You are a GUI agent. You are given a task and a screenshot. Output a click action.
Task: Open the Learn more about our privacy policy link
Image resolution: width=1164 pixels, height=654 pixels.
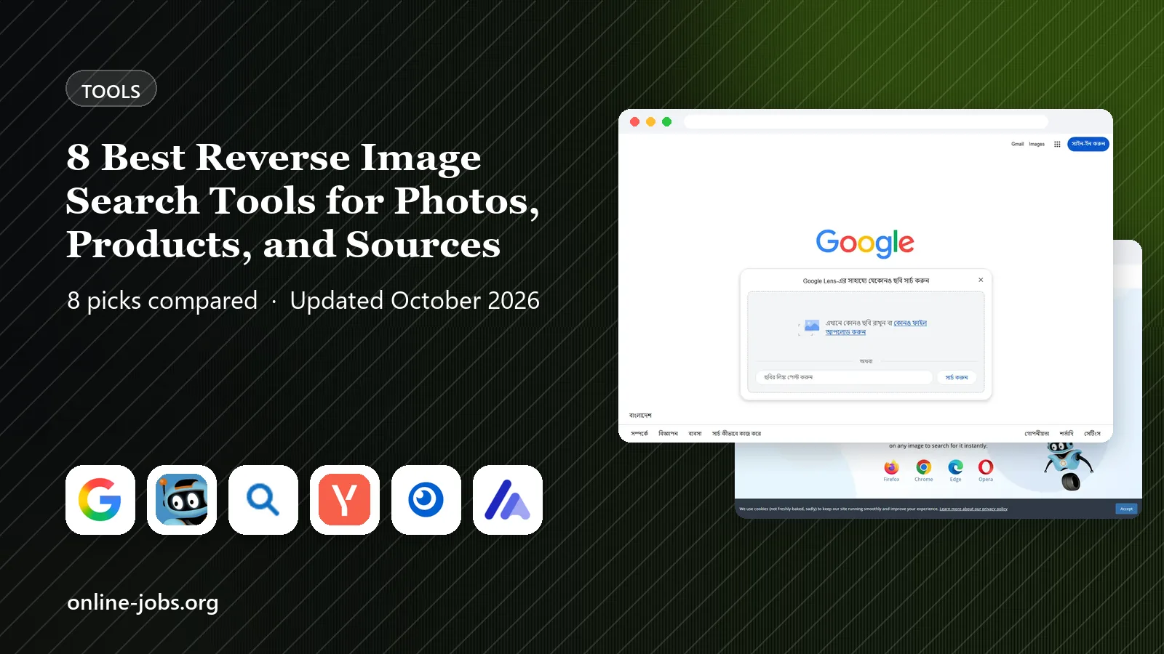pyautogui.click(x=973, y=509)
